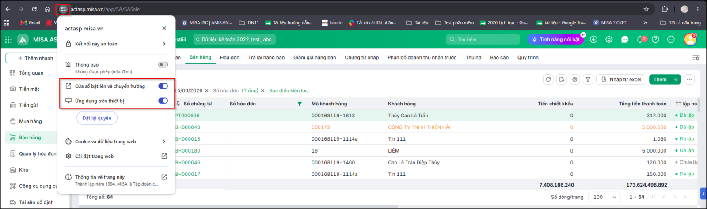Toggle Cửa sổ bật lên và chuyển hướng switch
Image resolution: width=707 pixels, height=209 pixels.
[163, 86]
